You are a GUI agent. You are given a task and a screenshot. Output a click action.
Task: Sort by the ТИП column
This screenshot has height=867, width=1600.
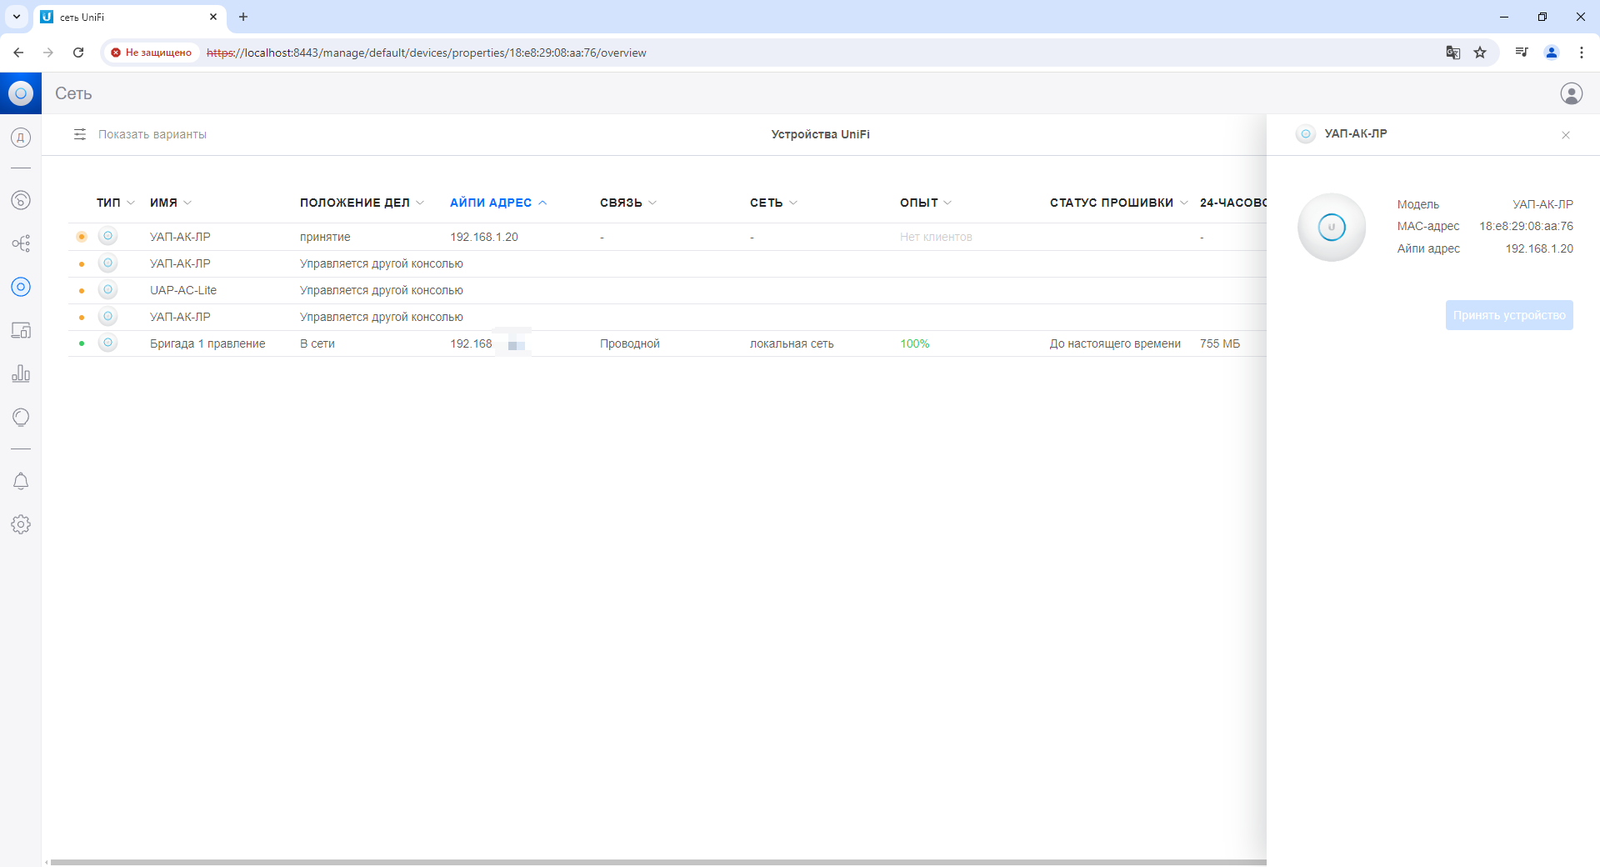click(115, 203)
